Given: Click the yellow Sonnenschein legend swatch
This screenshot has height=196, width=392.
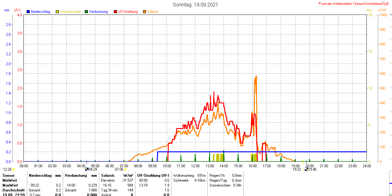Looking at the screenshot, I should pyautogui.click(x=57, y=12).
